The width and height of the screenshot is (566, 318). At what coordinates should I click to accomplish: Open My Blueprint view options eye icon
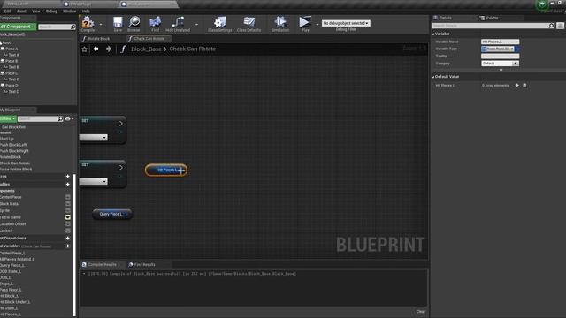coord(69,118)
